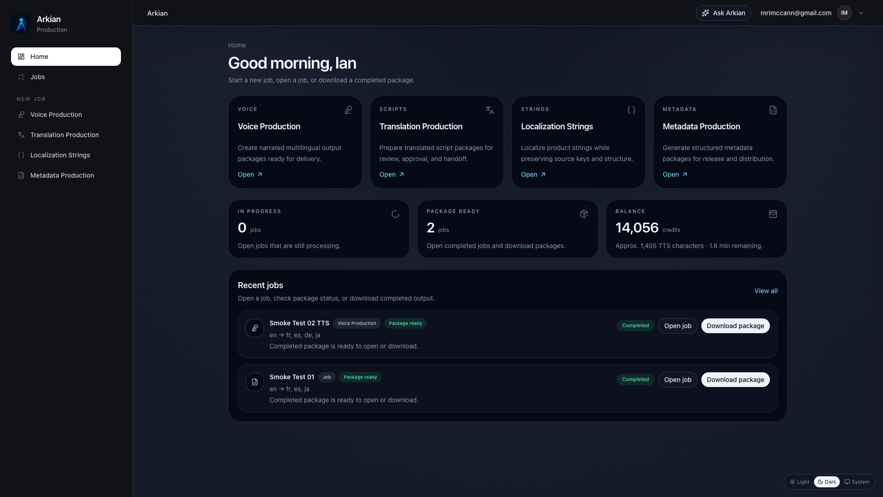
Task: Click the spinner icon on In Progress card
Action: pyautogui.click(x=395, y=214)
